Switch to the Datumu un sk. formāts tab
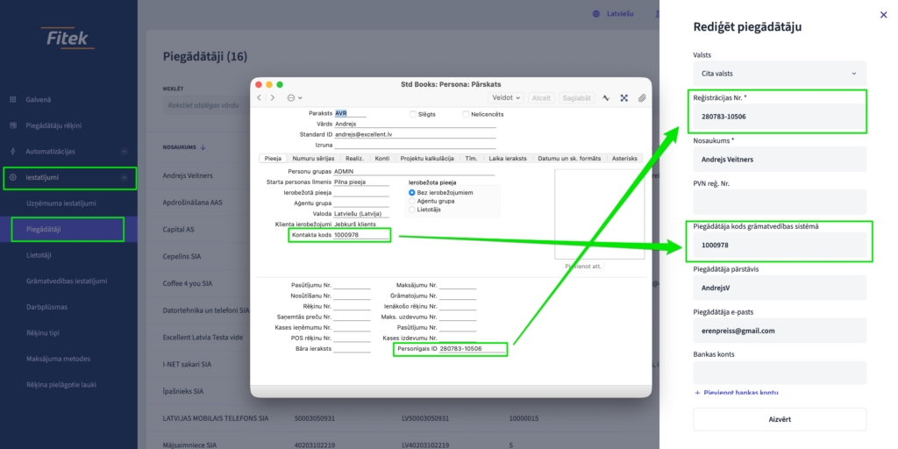The width and height of the screenshot is (898, 449). pos(569,159)
